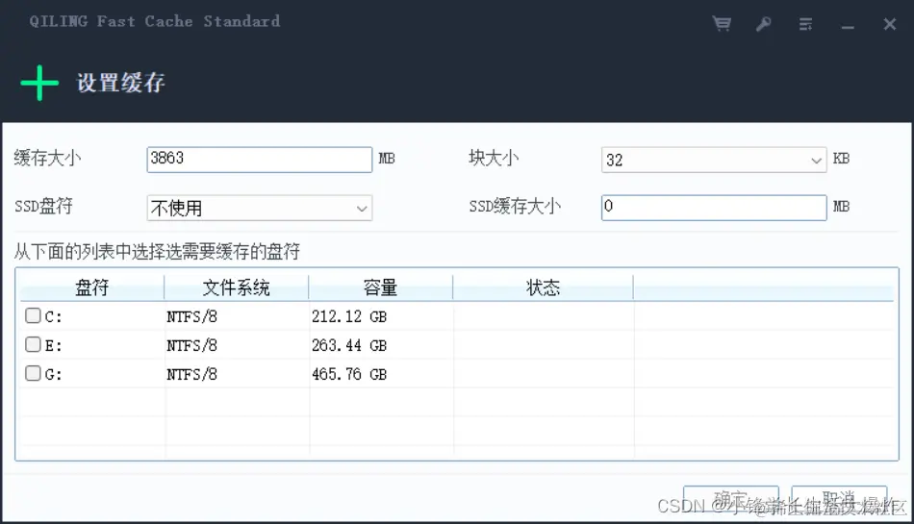The height and width of the screenshot is (524, 914).
Task: Open the shopping cart purchase icon
Action: tap(722, 24)
